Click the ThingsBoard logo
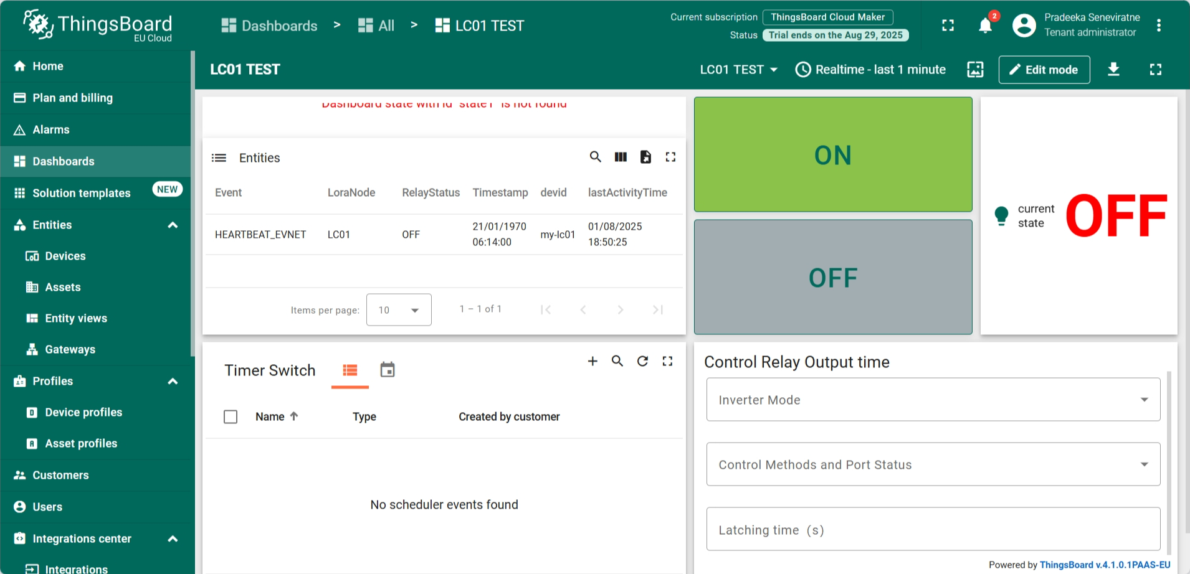This screenshot has height=574, width=1190. click(x=98, y=26)
